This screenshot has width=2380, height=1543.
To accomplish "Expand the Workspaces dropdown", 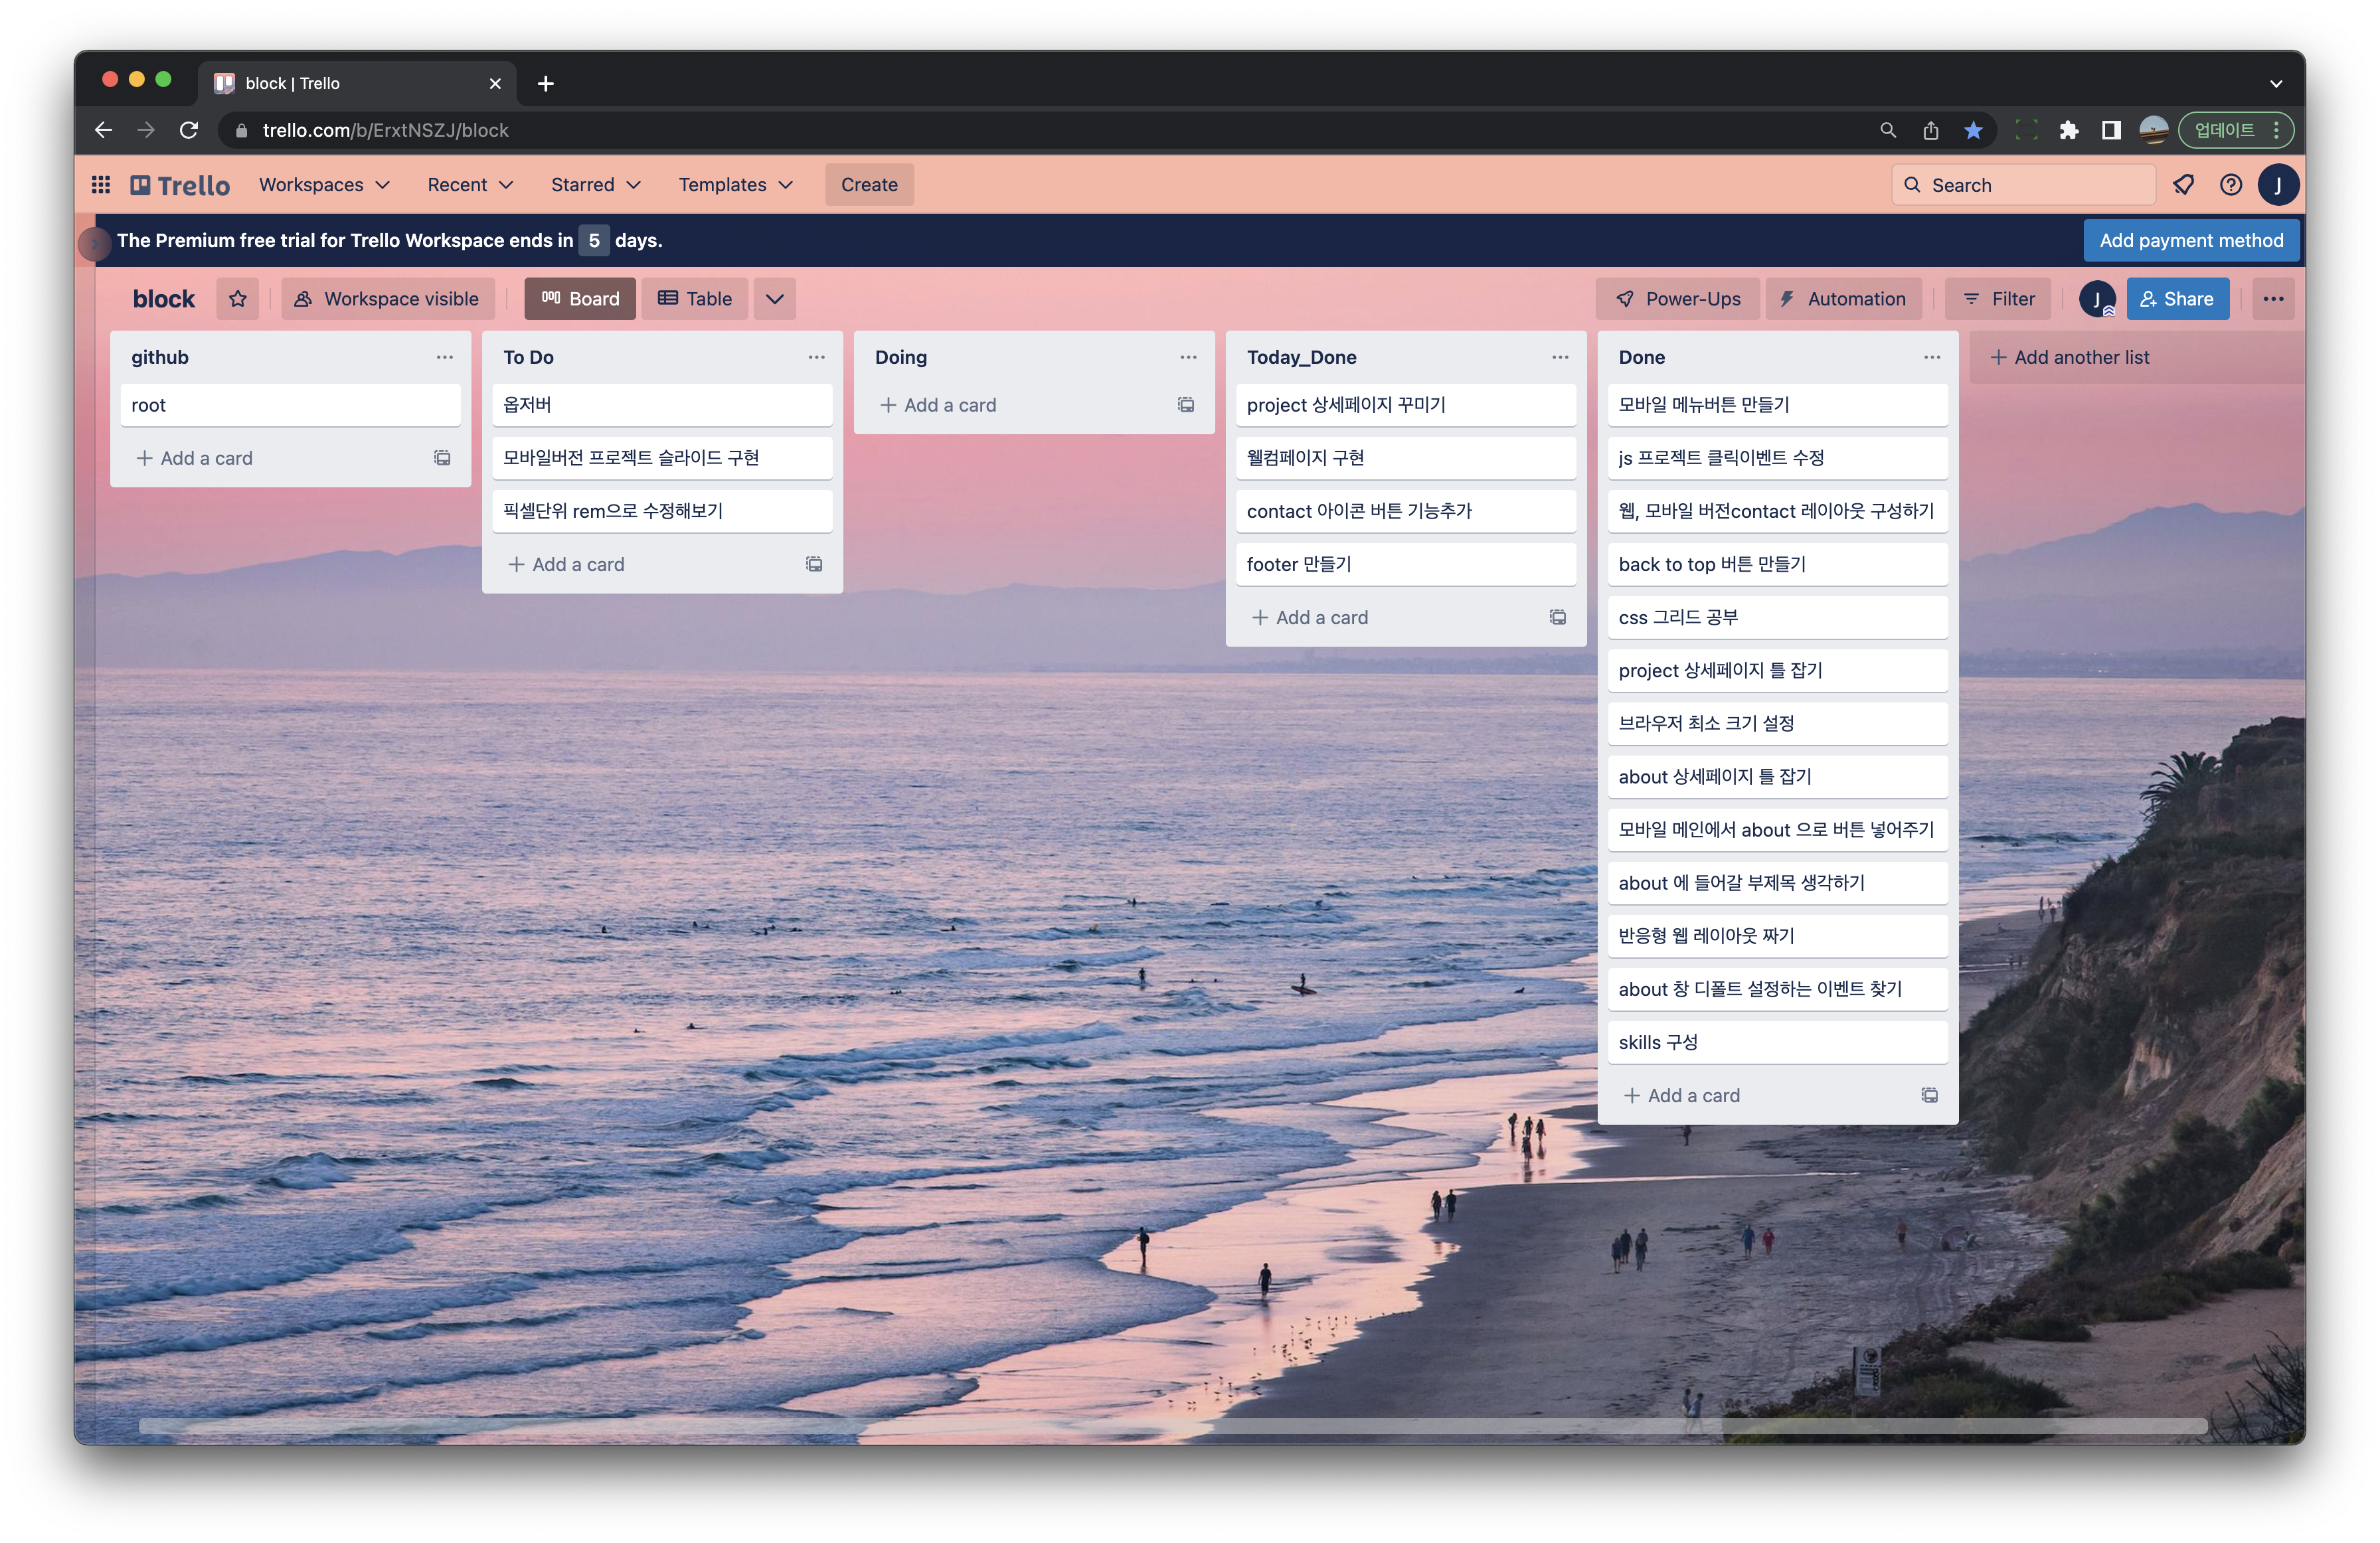I will point(324,185).
